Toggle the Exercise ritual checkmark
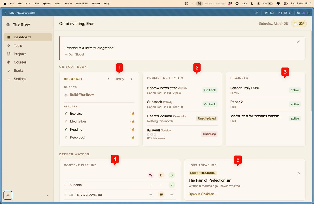Image resolution: width=314 pixels, height=204 pixels. [x=66, y=114]
